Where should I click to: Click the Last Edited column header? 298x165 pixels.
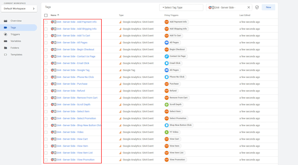245,15
